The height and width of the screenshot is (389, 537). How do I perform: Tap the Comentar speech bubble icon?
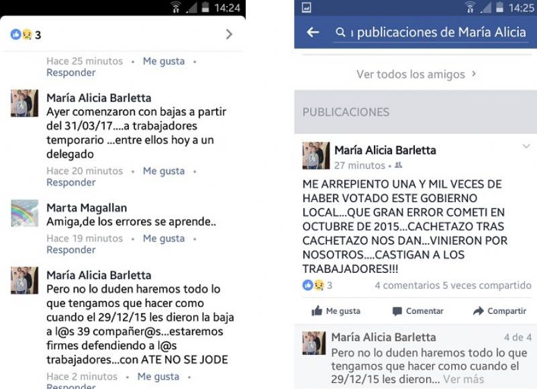397,311
